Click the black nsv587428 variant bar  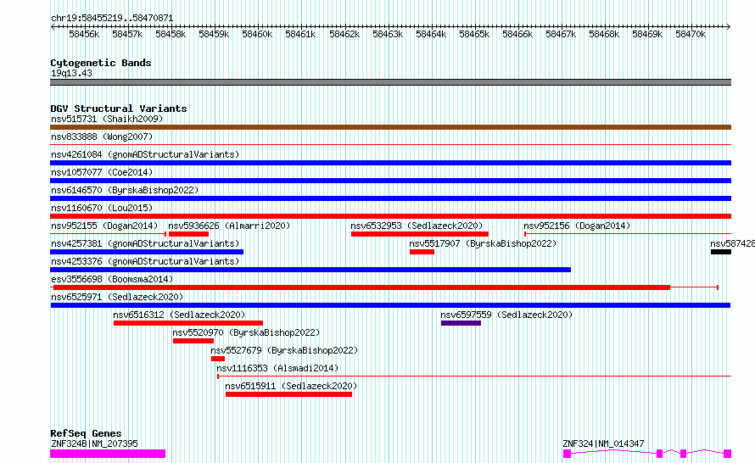[x=721, y=252]
